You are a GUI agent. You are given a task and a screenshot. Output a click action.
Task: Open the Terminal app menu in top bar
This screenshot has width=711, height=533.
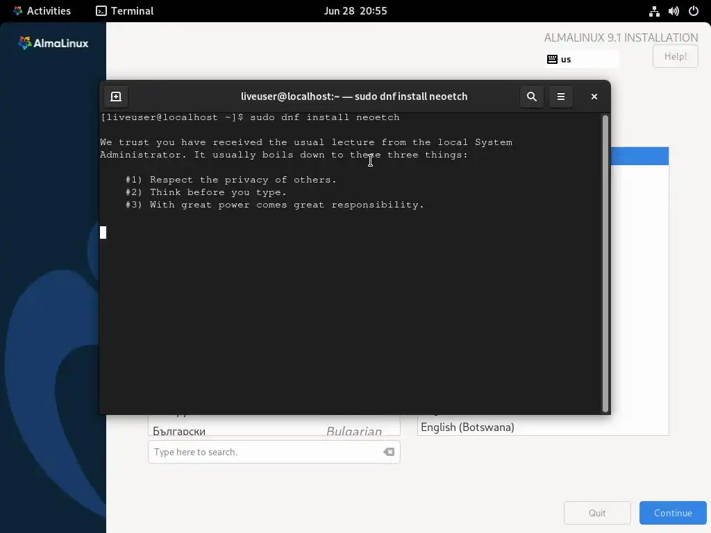click(x=125, y=11)
